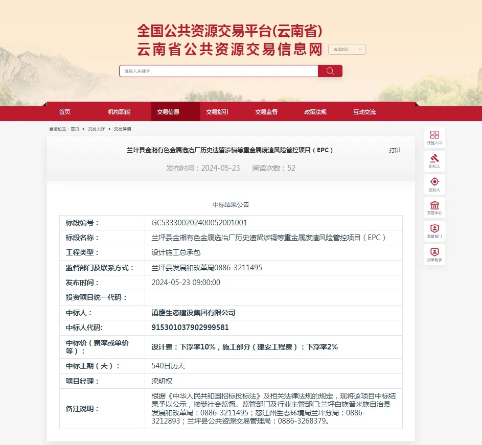482x445 pixels.
Task: Click the 投标人 target icon
Action: click(434, 183)
